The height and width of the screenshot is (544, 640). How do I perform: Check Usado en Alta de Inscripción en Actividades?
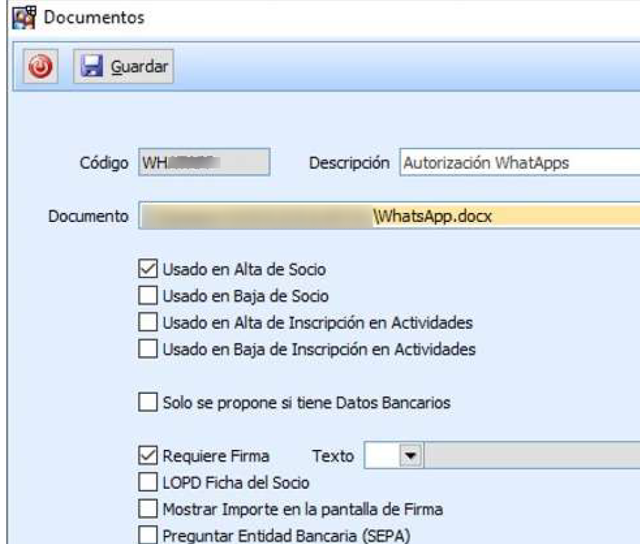pyautogui.click(x=147, y=323)
